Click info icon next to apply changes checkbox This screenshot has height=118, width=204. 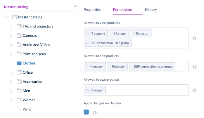pos(94,112)
